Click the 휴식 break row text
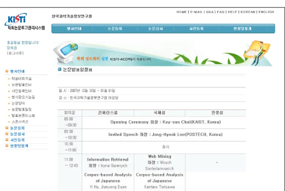Image resolution: width=285 pixels, height=191 pixels. [x=166, y=147]
